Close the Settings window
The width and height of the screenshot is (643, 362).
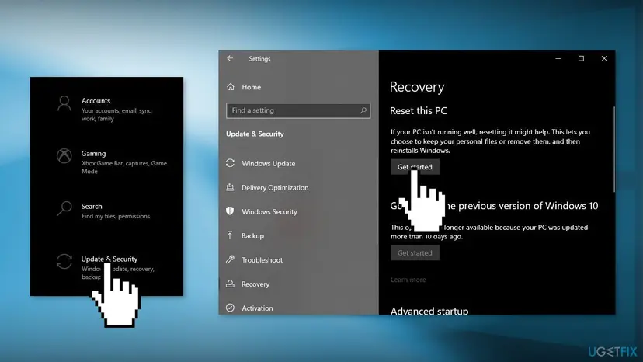pos(603,59)
